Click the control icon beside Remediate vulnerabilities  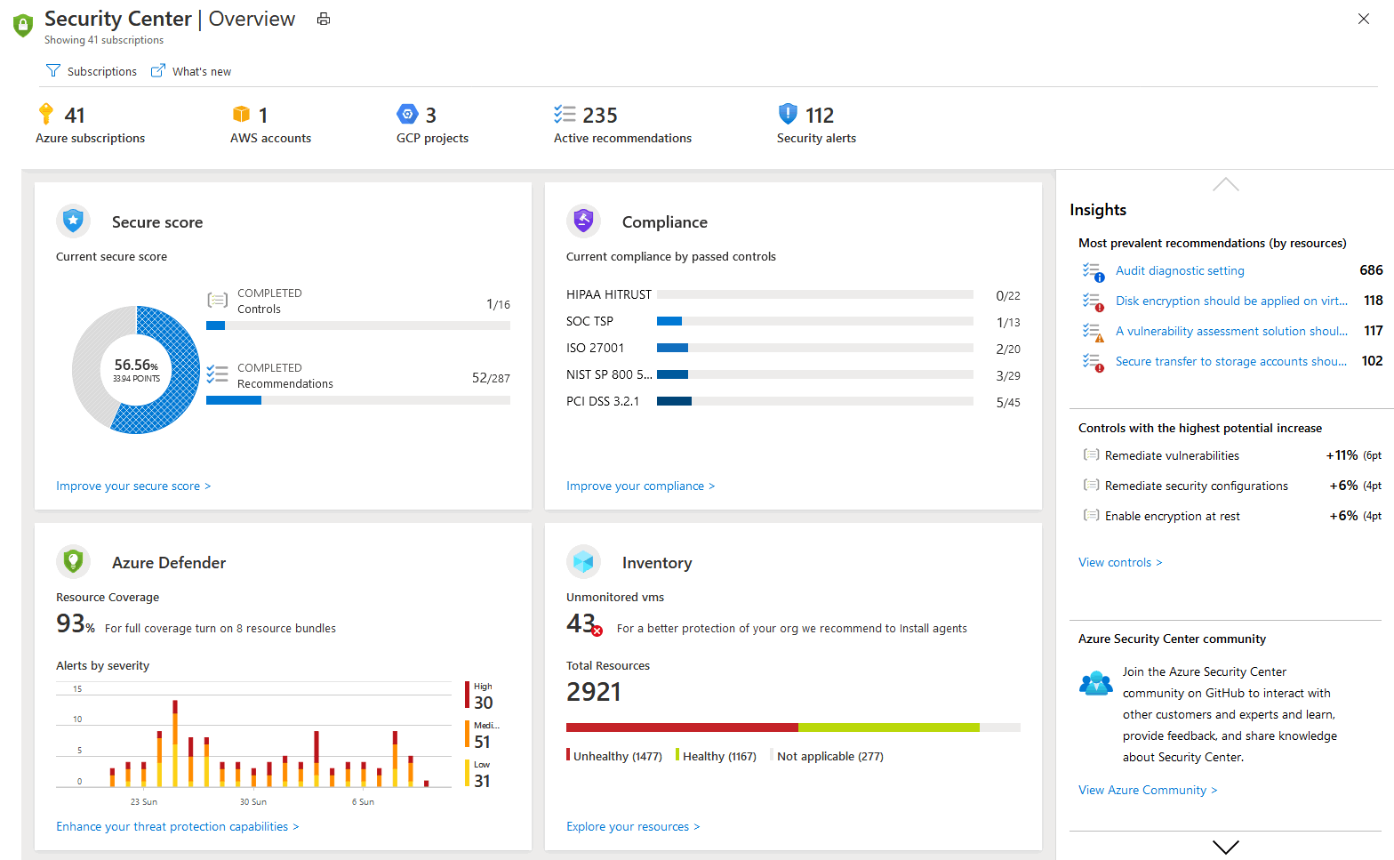click(x=1091, y=454)
